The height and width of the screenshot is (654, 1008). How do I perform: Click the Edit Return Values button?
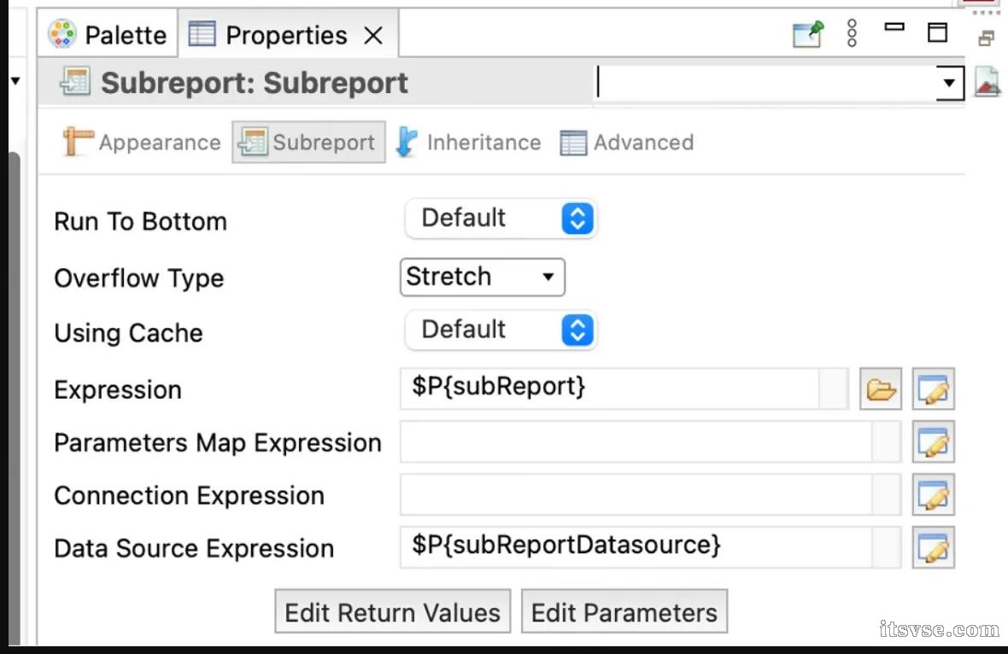click(x=393, y=611)
